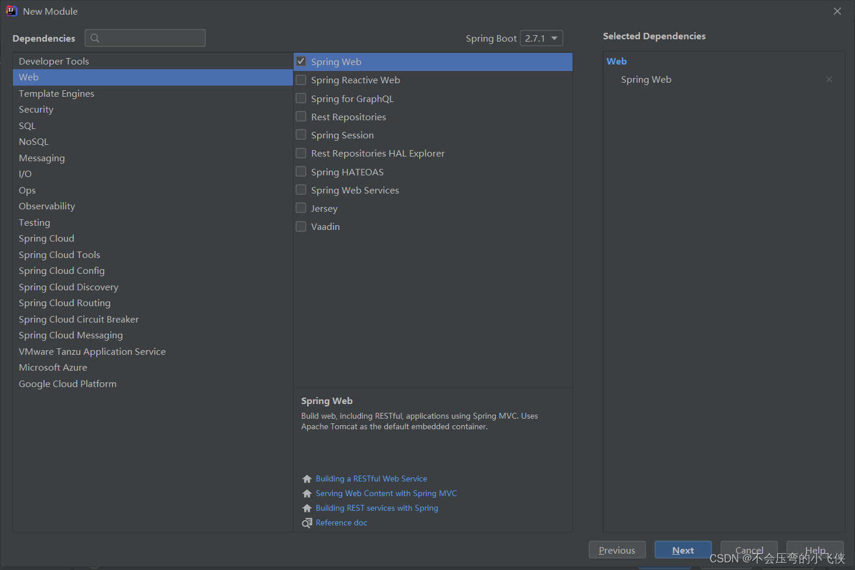Select the I/O category
The height and width of the screenshot is (570, 855).
[152, 174]
